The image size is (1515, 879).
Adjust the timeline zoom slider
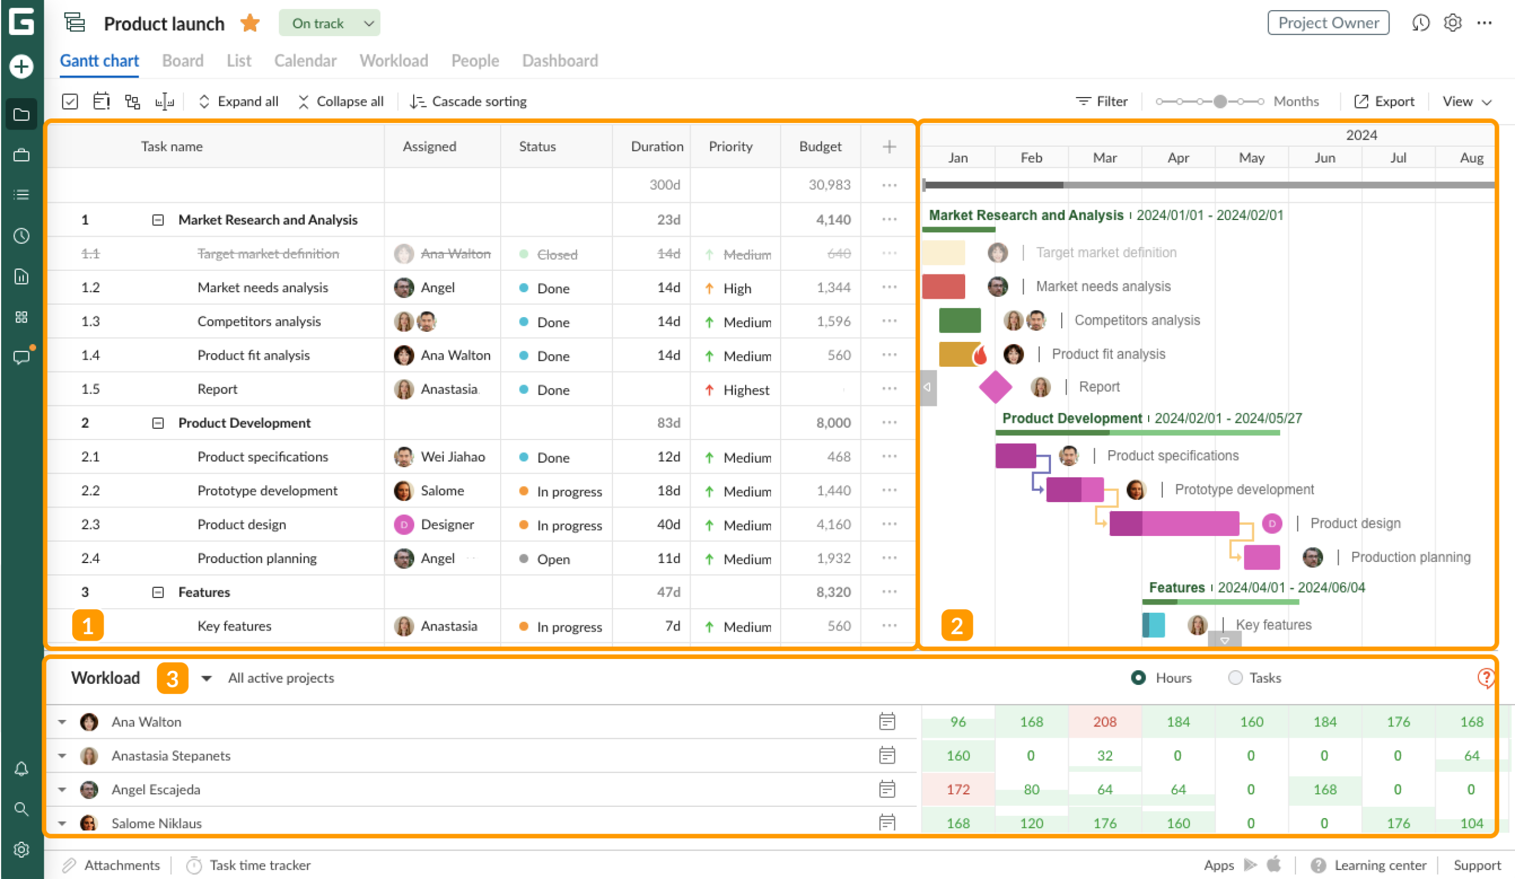1219,101
